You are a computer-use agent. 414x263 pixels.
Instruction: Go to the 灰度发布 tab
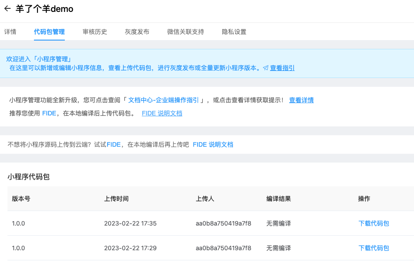click(x=137, y=32)
